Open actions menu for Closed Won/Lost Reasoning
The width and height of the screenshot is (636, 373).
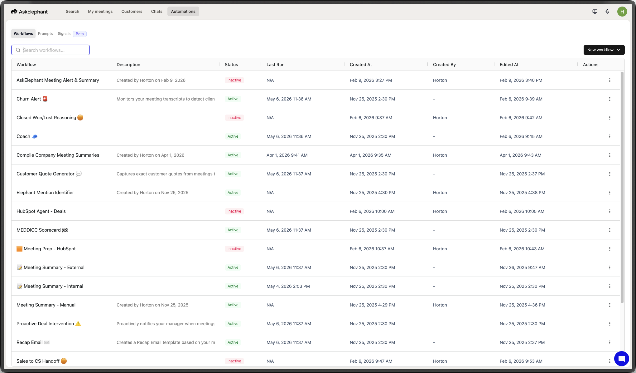(610, 118)
